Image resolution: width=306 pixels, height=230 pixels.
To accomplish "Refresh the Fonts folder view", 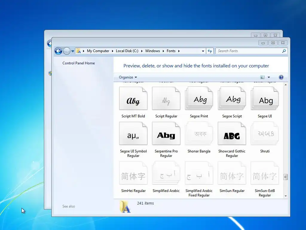I will pos(210,51).
